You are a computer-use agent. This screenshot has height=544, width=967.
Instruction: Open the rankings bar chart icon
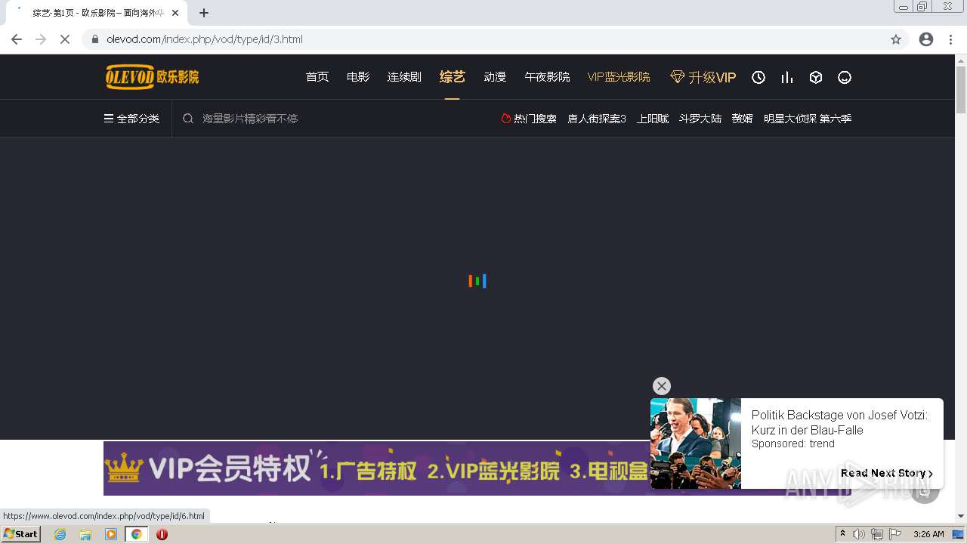787,77
